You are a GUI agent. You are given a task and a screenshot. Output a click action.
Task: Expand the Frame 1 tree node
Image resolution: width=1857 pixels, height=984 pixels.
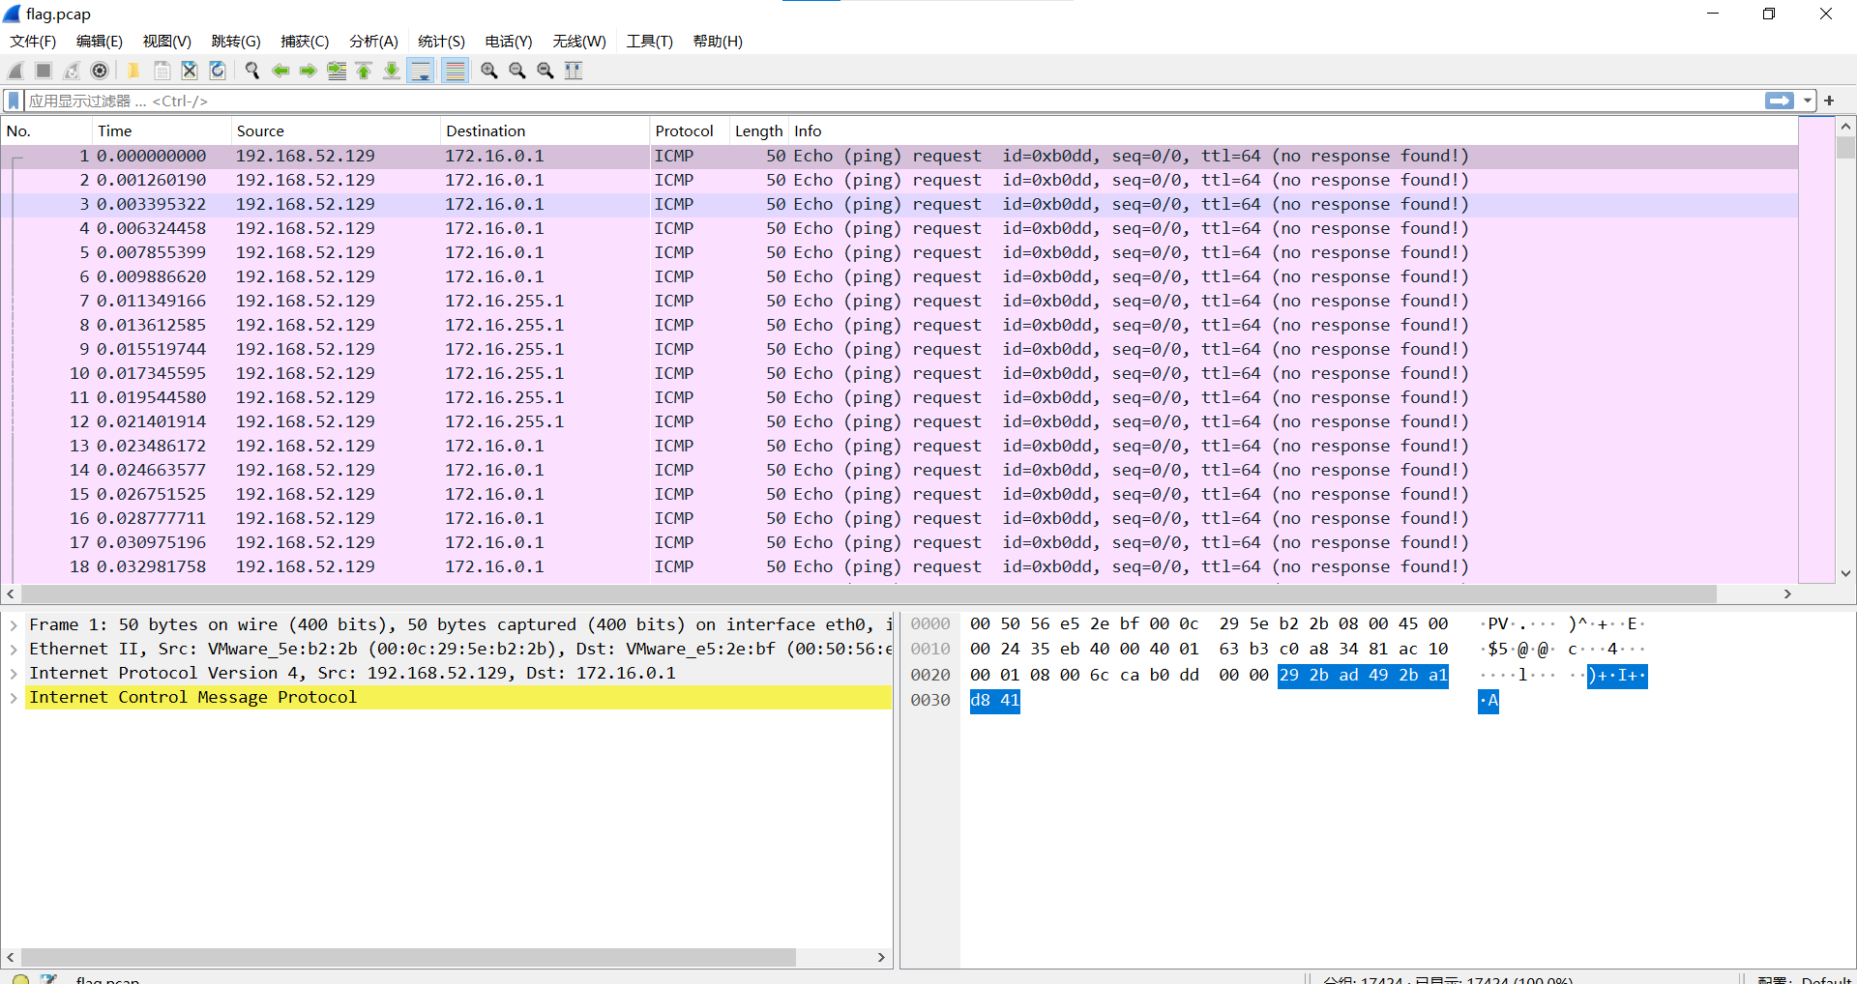click(x=14, y=625)
